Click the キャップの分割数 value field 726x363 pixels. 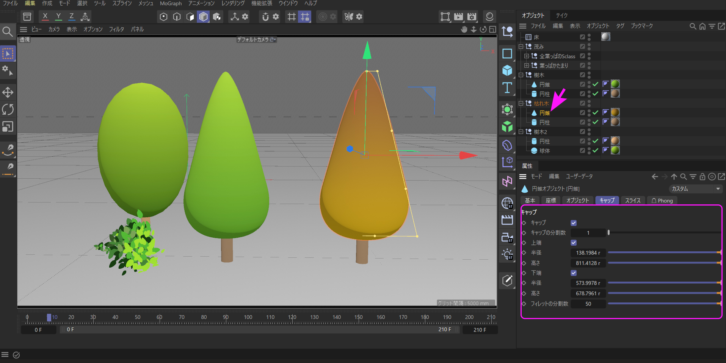(x=588, y=233)
